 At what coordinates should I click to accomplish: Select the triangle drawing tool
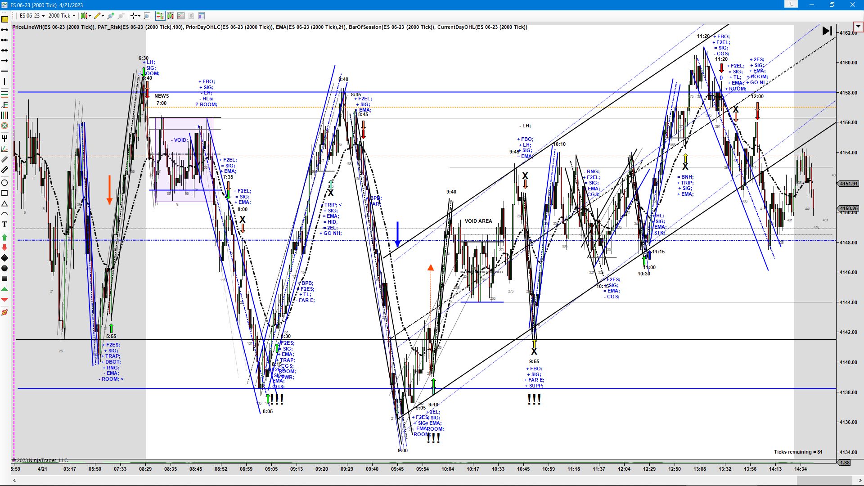point(4,203)
